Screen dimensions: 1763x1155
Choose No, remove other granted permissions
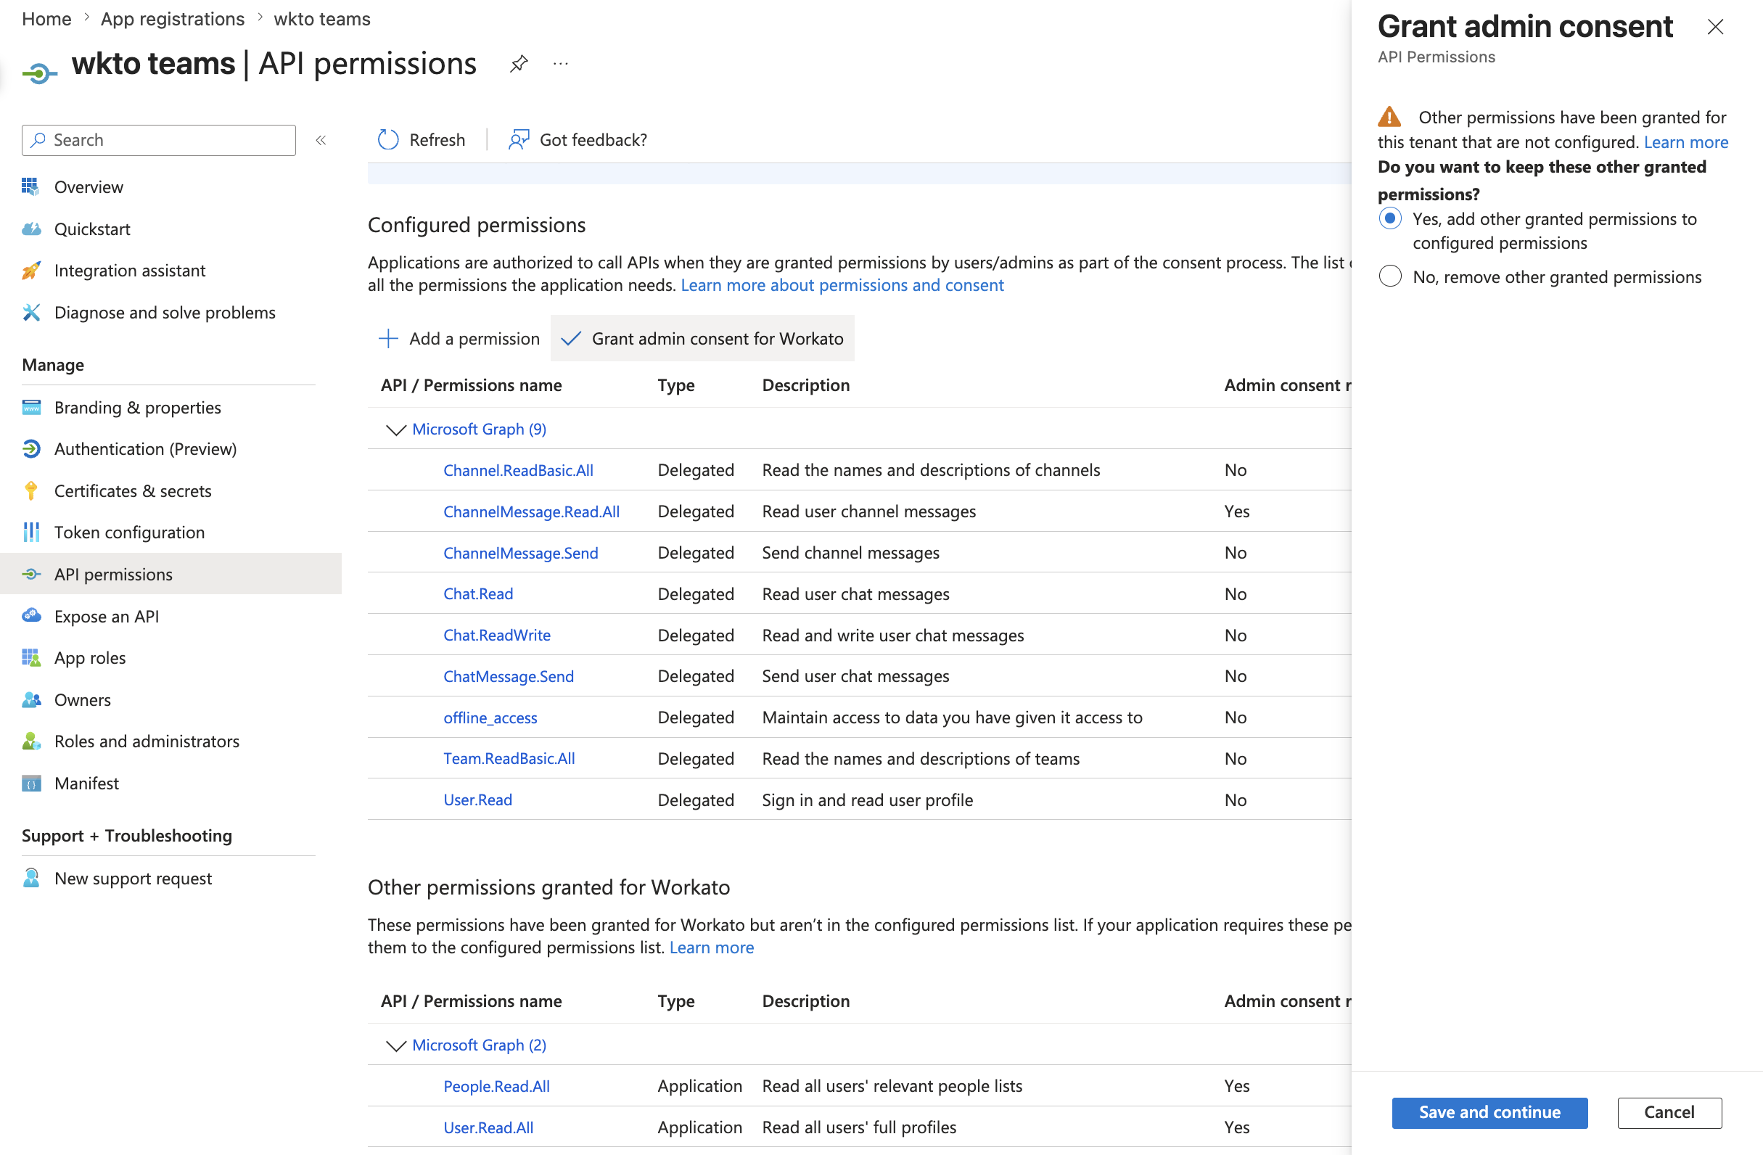1390,276
